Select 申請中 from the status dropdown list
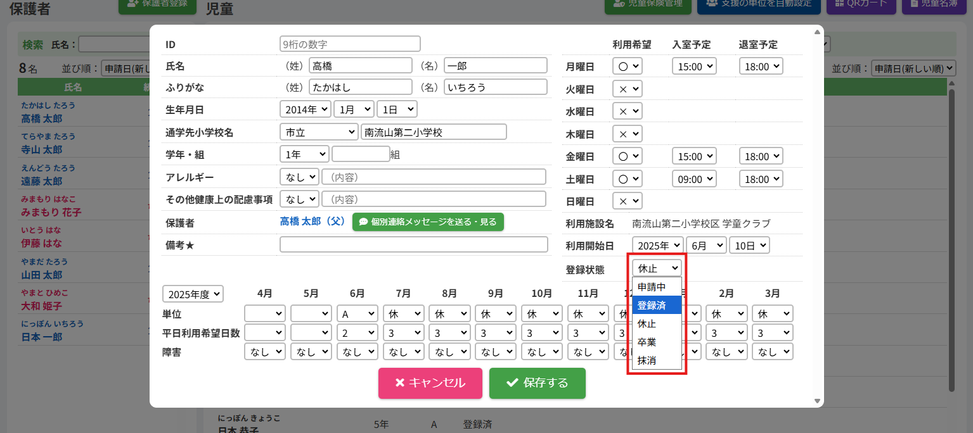This screenshot has height=433, width=973. [x=656, y=287]
